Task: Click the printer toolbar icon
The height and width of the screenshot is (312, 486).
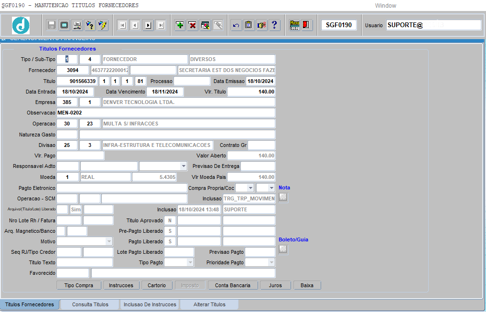Action: [77, 25]
